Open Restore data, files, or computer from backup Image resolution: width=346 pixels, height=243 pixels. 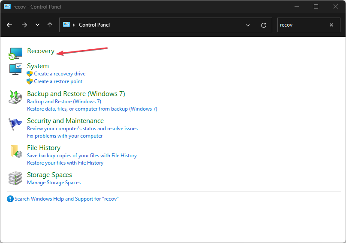[92, 109]
